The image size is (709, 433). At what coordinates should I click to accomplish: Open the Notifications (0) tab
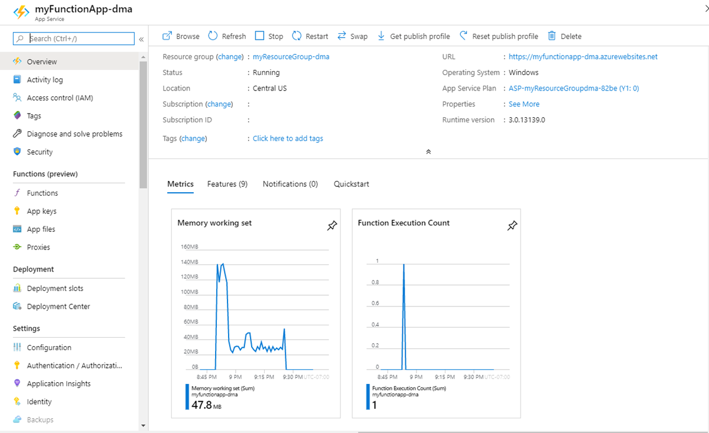[290, 184]
